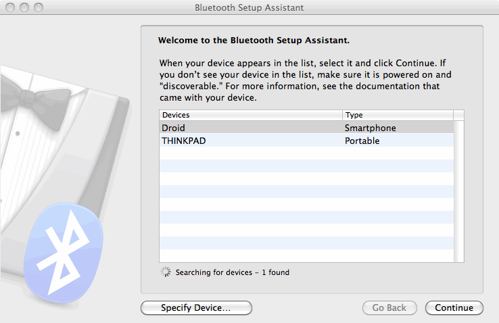Click the red close window button
This screenshot has width=499, height=323.
coord(11,7)
